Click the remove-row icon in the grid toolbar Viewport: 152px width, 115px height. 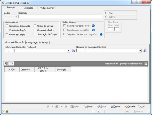point(11,64)
